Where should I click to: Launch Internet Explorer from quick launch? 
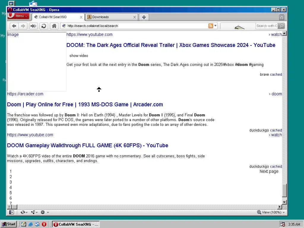tap(31, 224)
